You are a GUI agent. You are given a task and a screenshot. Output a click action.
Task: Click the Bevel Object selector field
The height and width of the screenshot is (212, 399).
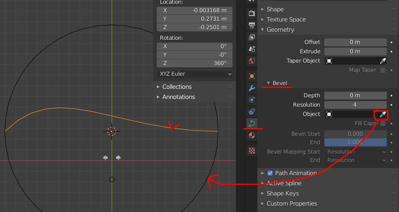355,114
